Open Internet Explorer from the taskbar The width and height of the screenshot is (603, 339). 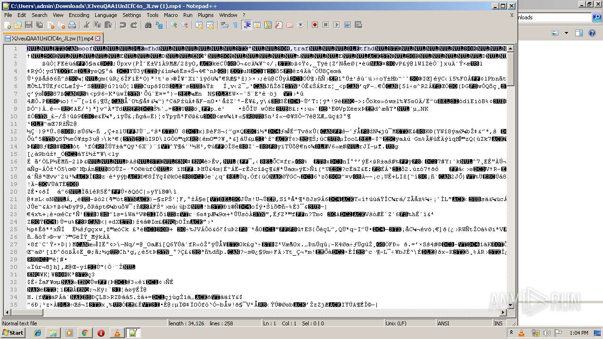coord(38,333)
